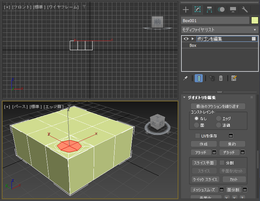Toggle show end result button
Viewport: 260px width, 201px height.
199,78
